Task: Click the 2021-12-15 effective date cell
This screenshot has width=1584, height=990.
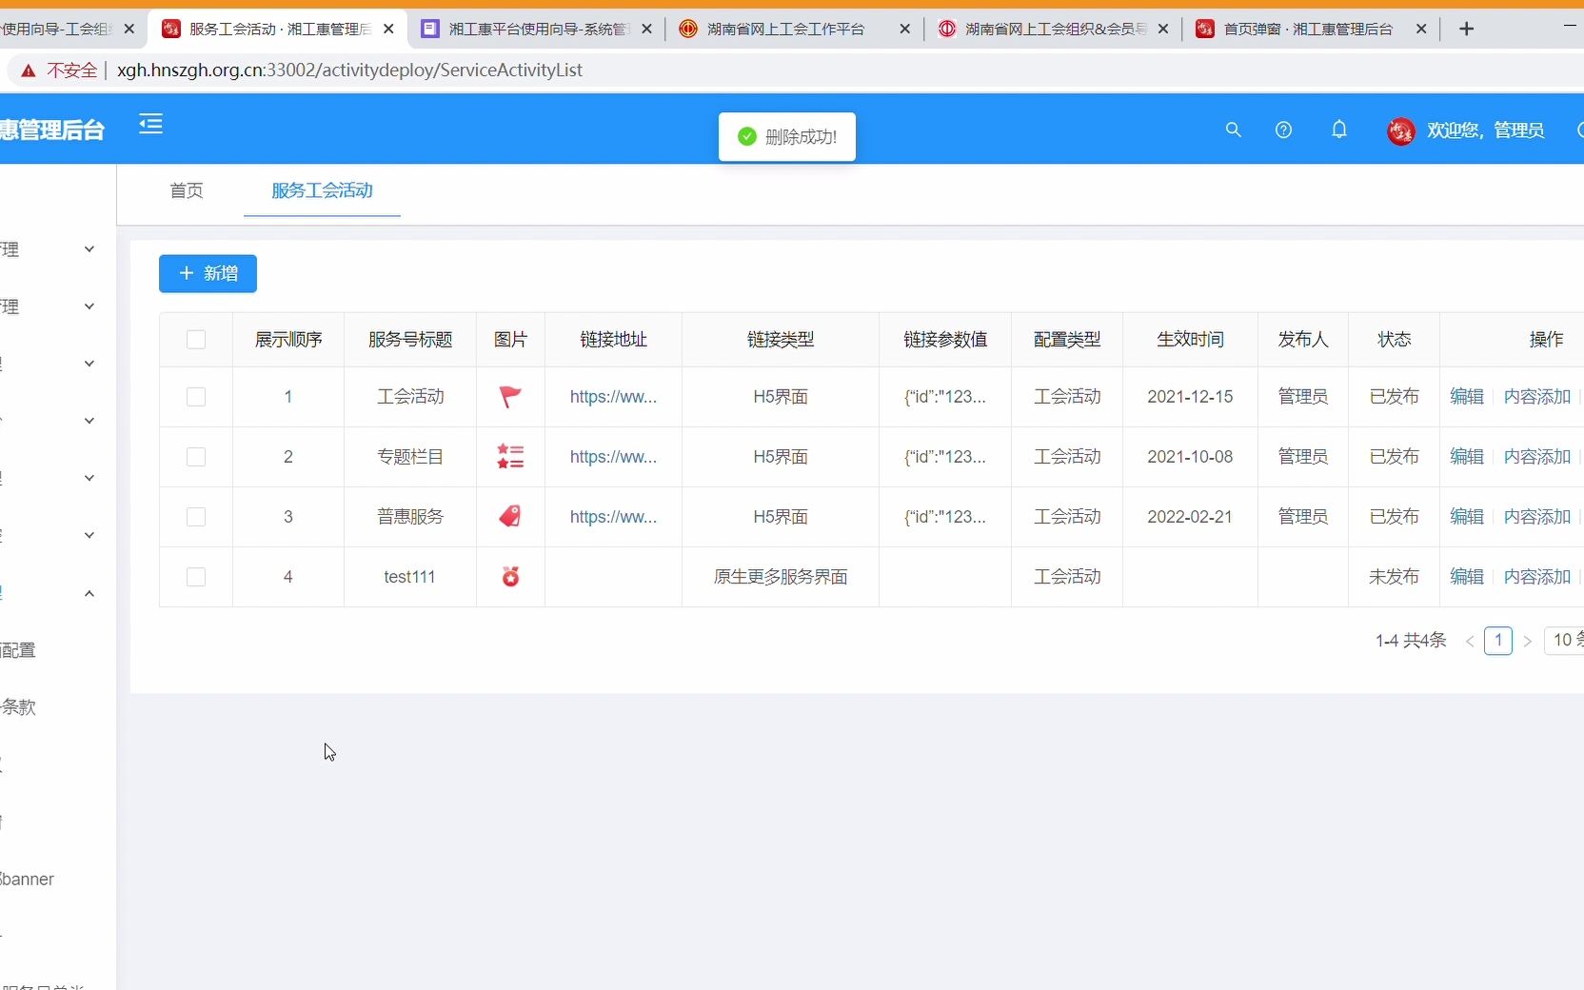Action: click(1190, 397)
